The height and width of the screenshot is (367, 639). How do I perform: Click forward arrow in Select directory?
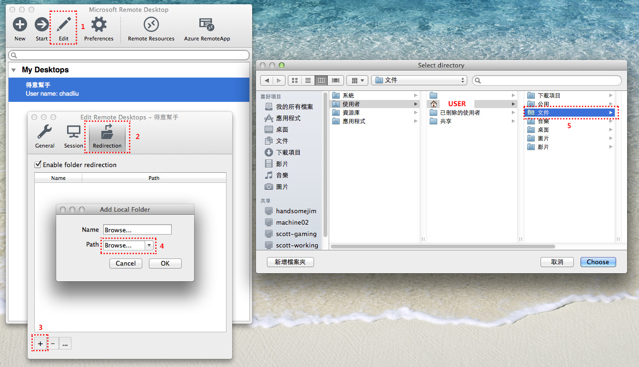click(279, 80)
